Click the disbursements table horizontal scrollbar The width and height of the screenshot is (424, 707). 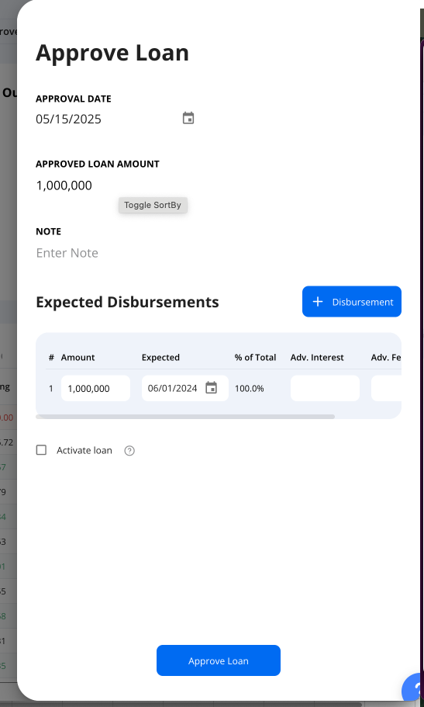185,417
